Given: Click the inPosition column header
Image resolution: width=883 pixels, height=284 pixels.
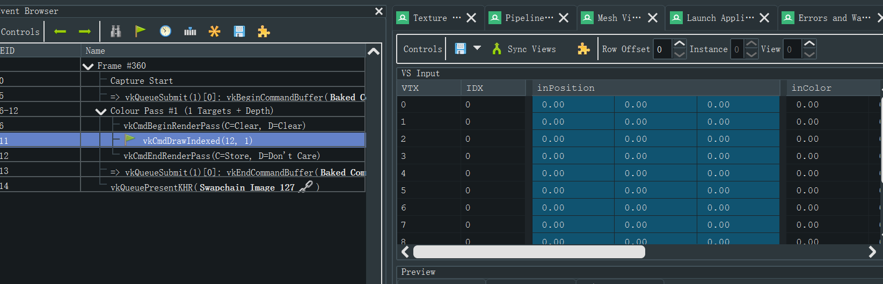Looking at the screenshot, I should coord(656,88).
